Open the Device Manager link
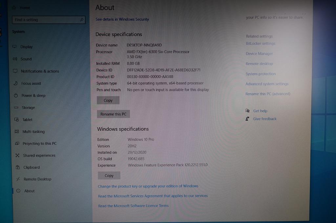The height and width of the screenshot is (223, 336). coord(259,54)
